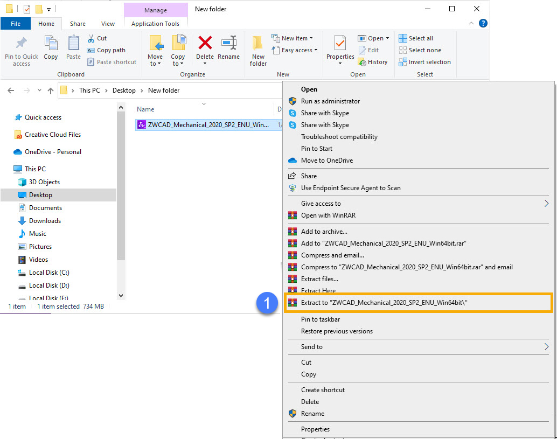The height and width of the screenshot is (439, 557).
Task: Expand the Send to submenu
Action: point(546,347)
